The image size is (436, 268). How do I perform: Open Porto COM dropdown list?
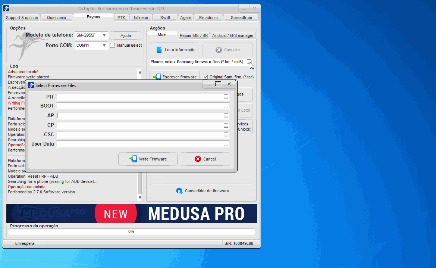click(x=104, y=46)
